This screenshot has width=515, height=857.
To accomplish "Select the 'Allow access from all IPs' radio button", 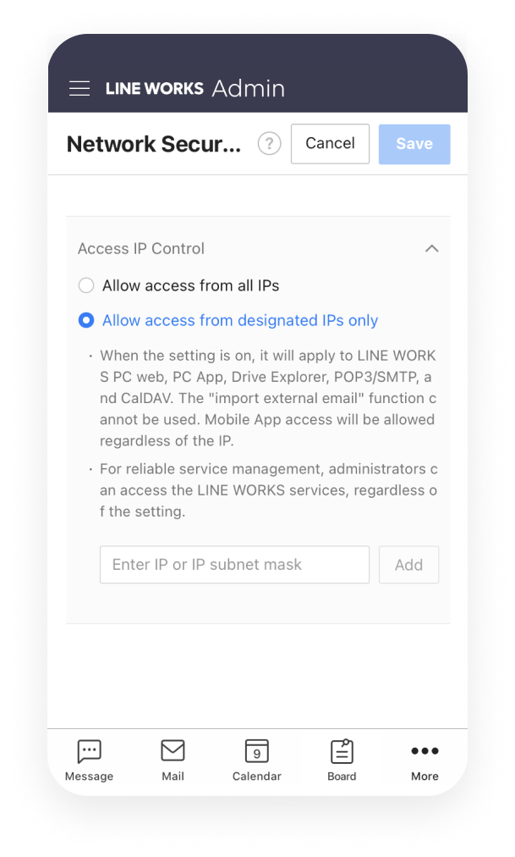I will (86, 285).
